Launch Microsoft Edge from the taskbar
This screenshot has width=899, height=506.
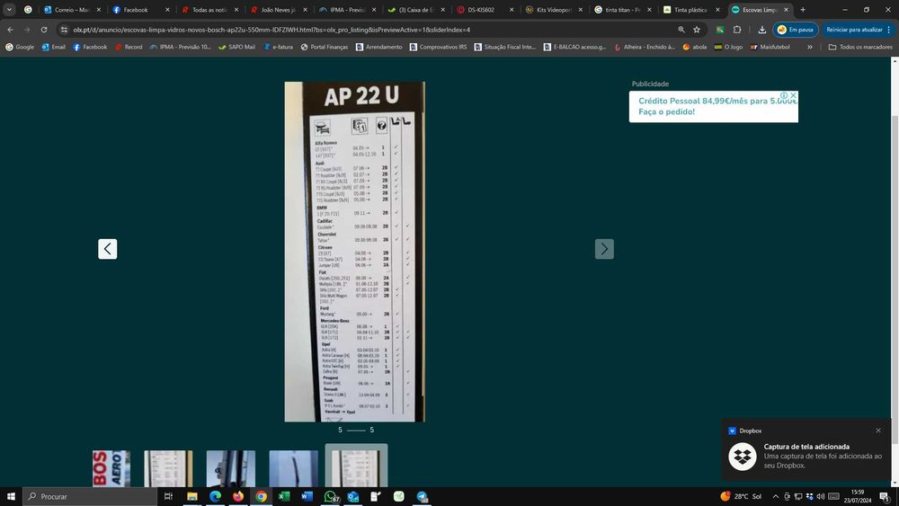[215, 496]
